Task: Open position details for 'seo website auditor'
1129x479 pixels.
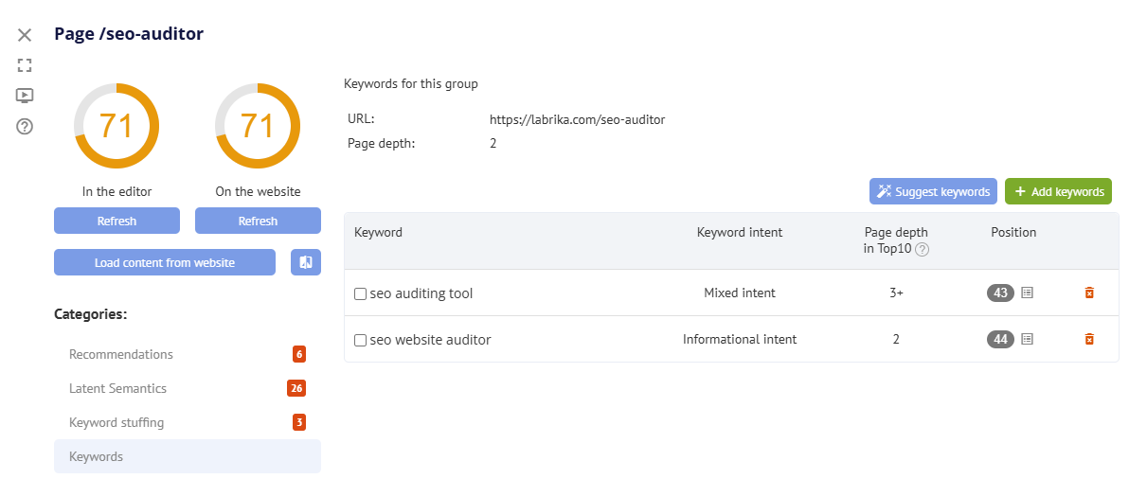Action: (1028, 339)
